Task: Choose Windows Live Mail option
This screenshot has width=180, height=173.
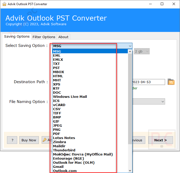Action: tap(90, 97)
